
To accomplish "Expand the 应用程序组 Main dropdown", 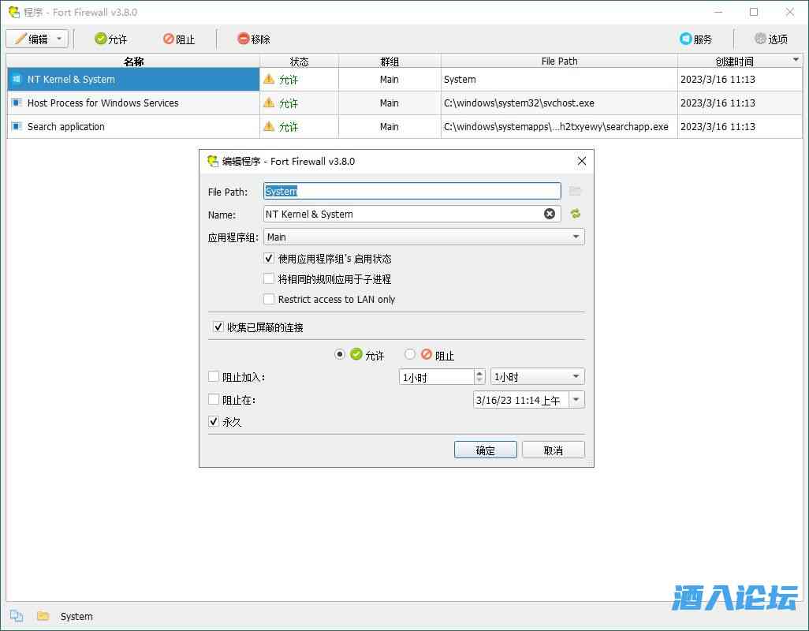I will tap(576, 237).
